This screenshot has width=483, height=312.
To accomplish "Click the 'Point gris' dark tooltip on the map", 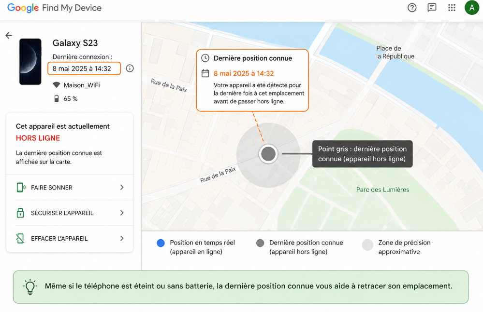I will pyautogui.click(x=362, y=154).
